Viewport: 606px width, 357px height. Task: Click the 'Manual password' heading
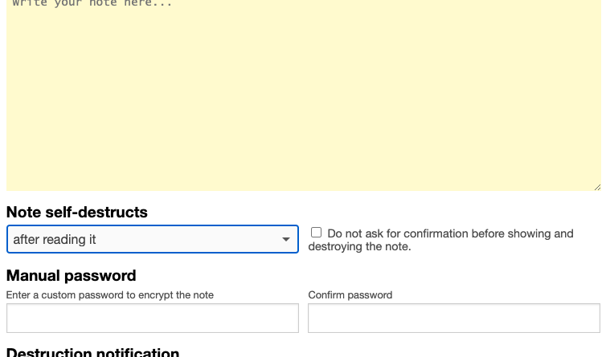pyautogui.click(x=71, y=275)
